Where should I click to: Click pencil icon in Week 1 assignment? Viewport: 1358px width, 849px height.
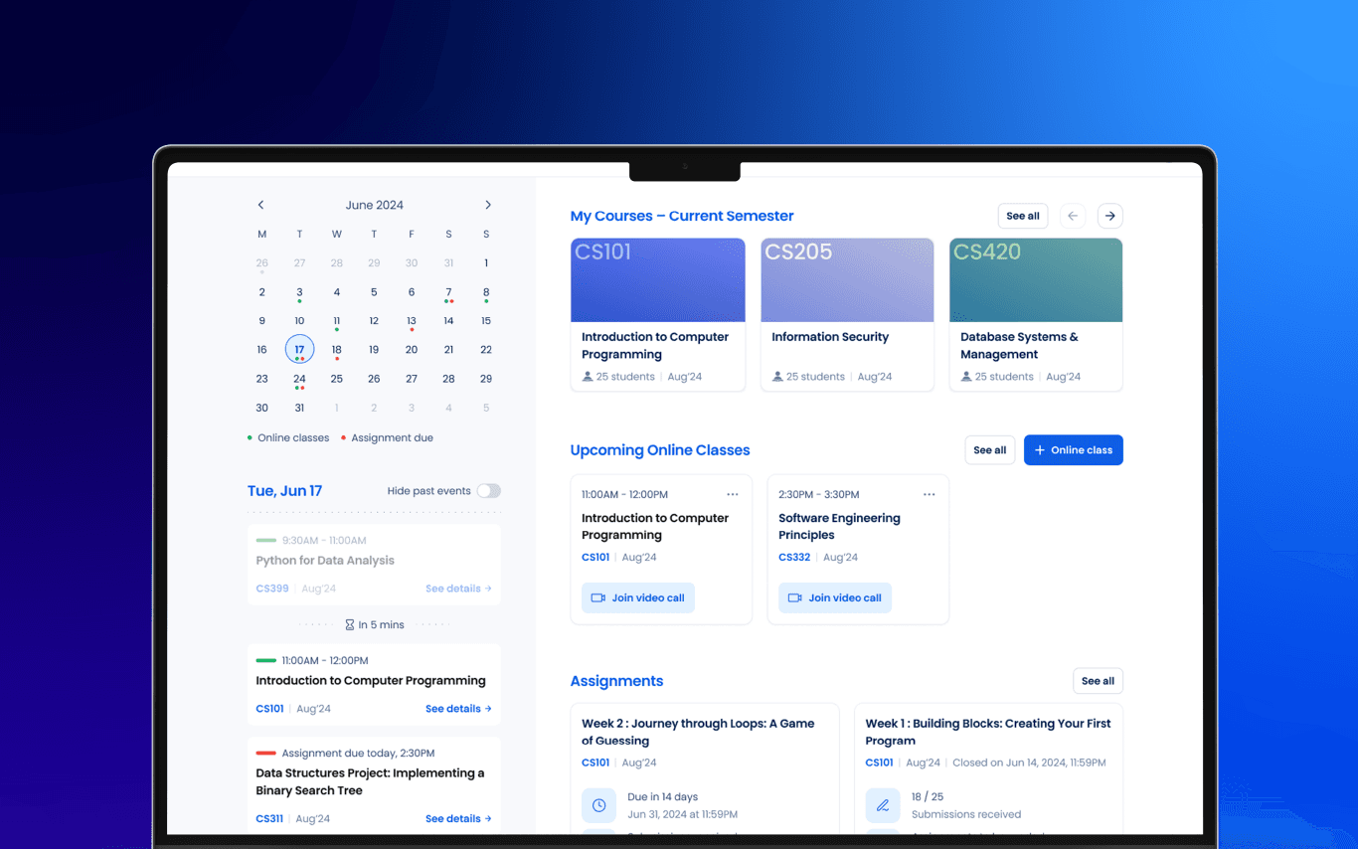tap(883, 805)
